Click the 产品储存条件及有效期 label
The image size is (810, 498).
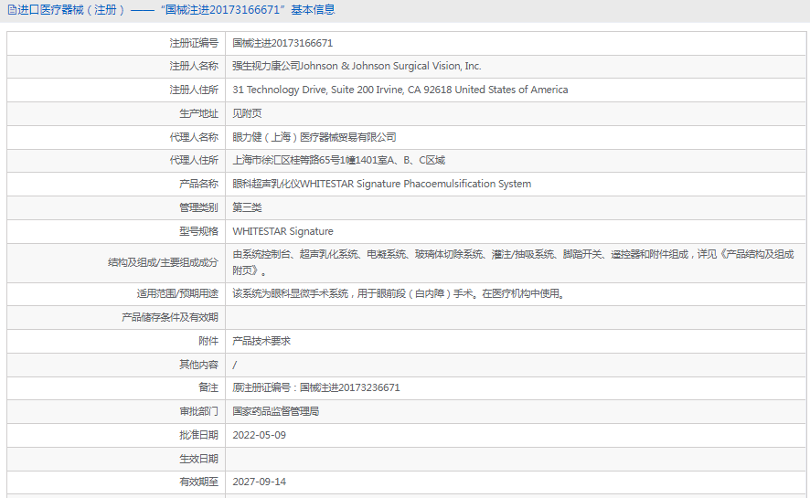170,317
